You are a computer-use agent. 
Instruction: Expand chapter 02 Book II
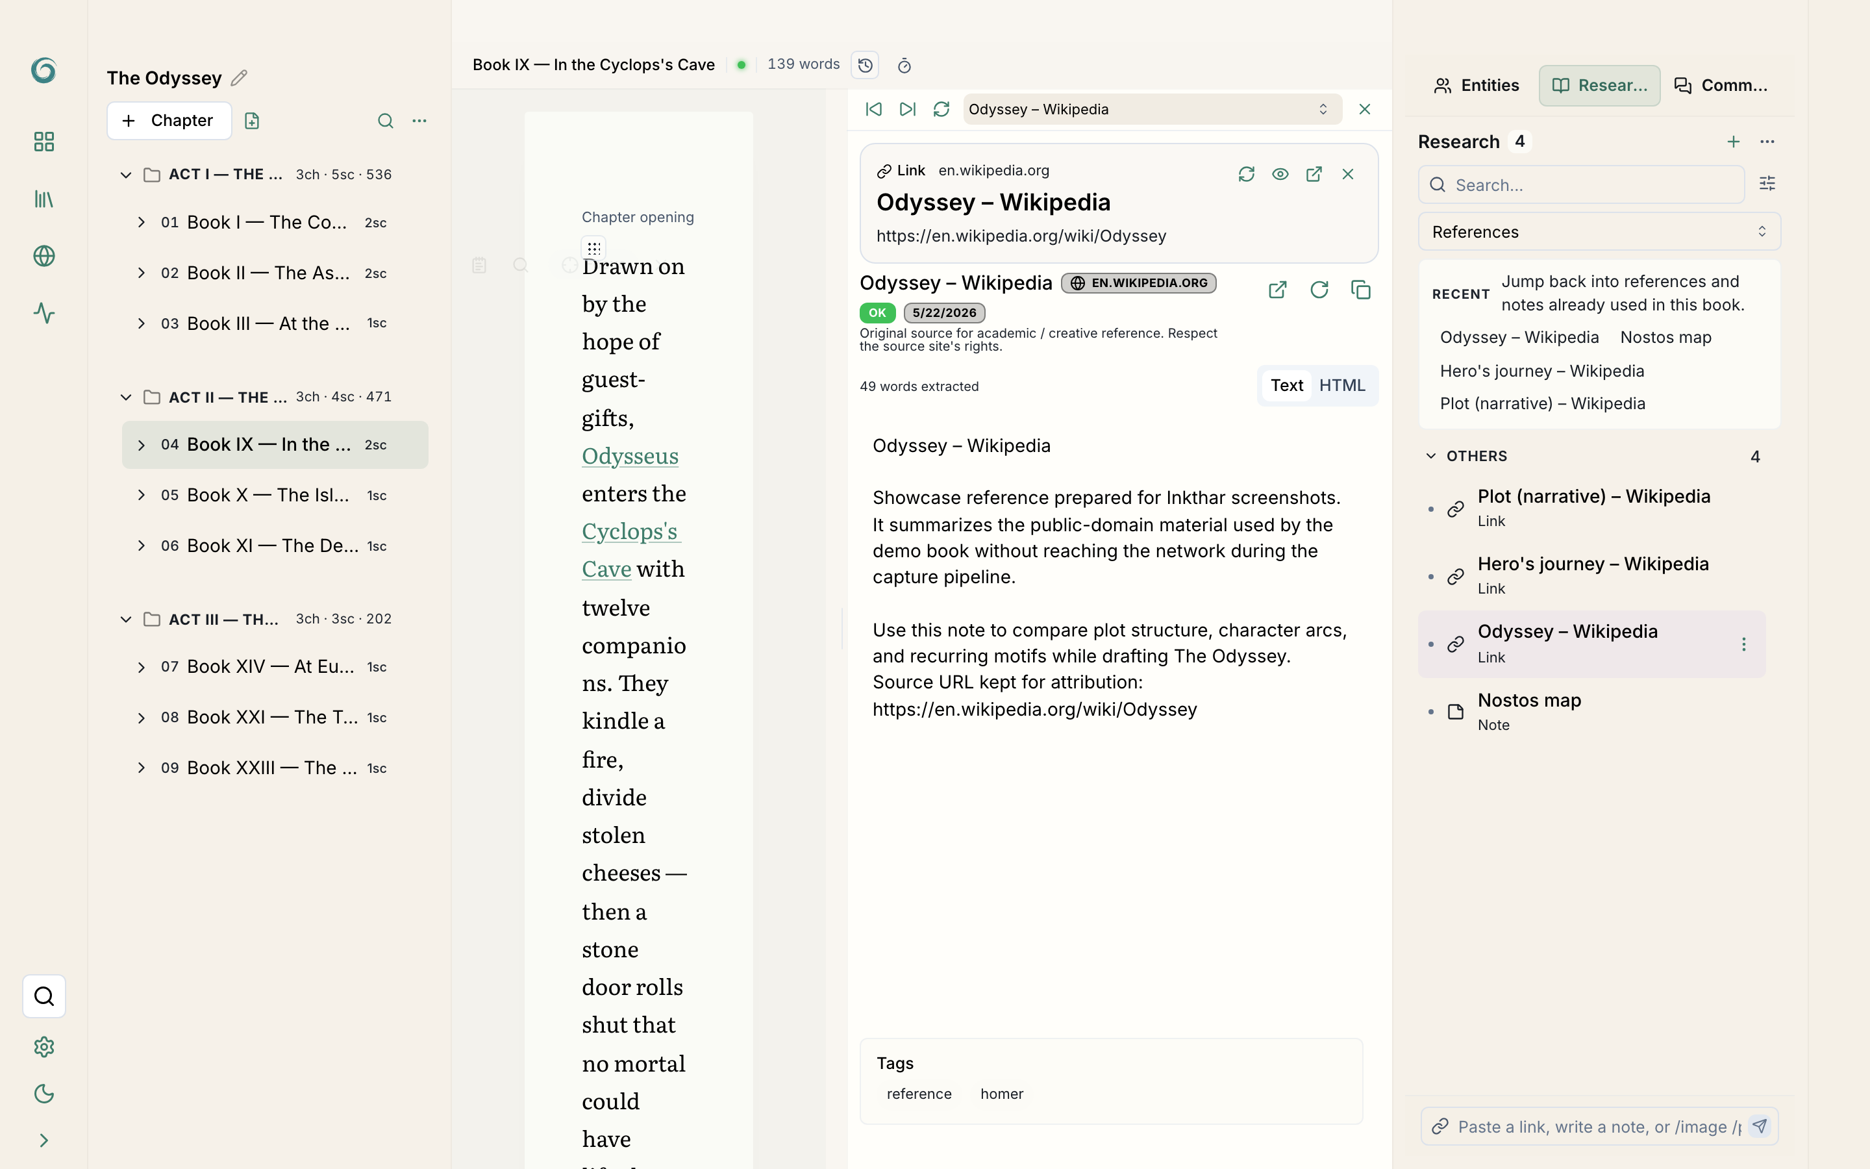pyautogui.click(x=142, y=273)
